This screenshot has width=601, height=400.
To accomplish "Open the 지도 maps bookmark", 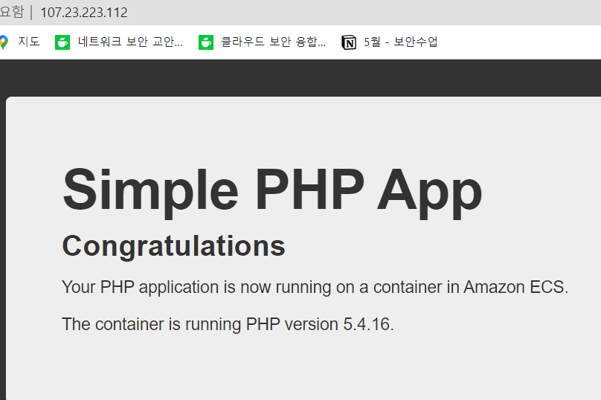I will (22, 42).
